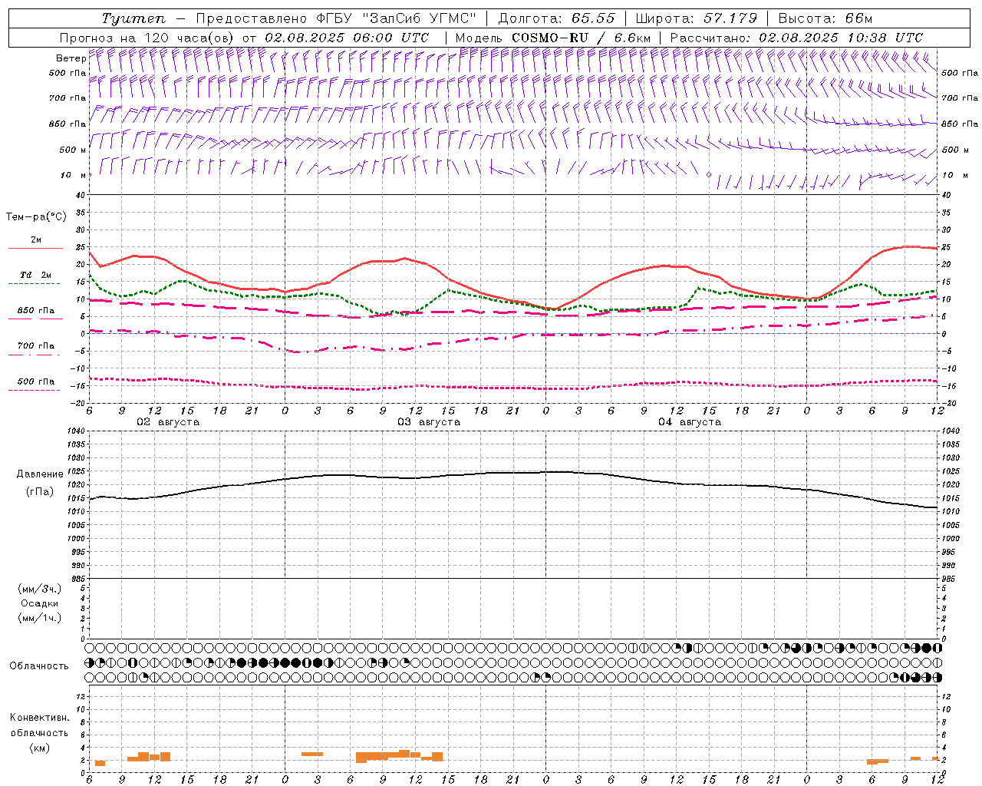Screen dimensions: 982x786
Task: Click the left 500 гПа wind level label
Action: coord(68,74)
